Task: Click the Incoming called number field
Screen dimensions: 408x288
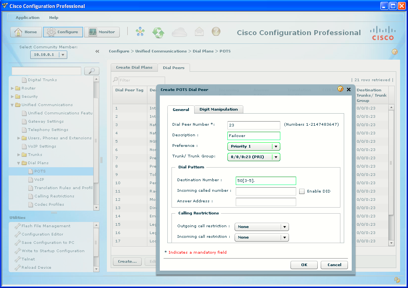Action: pos(266,191)
